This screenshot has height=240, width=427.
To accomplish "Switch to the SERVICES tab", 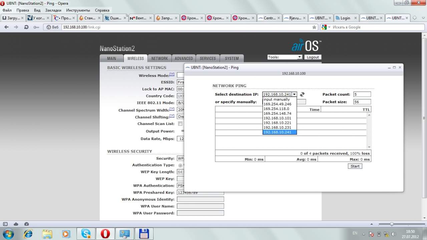I will point(208,58).
